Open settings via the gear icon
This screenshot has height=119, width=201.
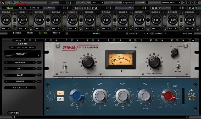184,3
